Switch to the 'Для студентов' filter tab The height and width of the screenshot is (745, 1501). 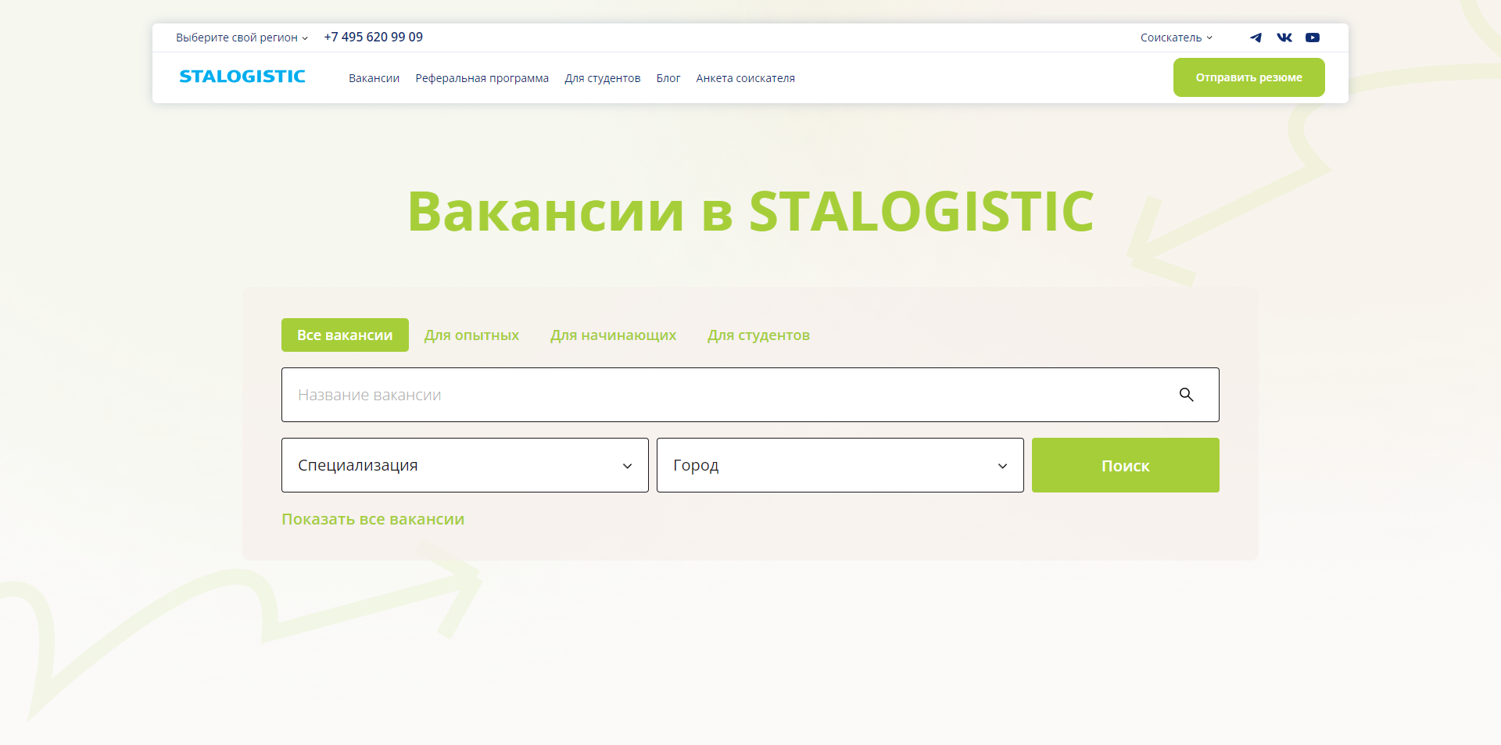[758, 335]
